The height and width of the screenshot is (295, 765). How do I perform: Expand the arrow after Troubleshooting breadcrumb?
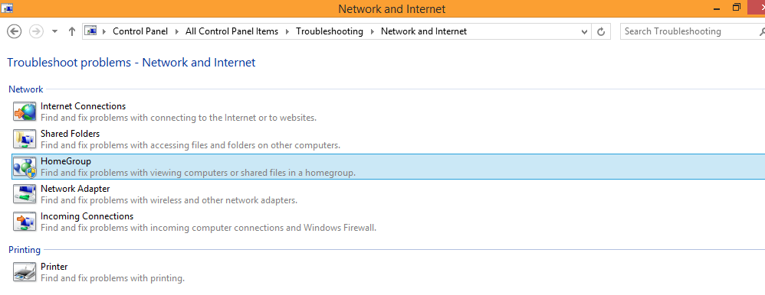(373, 31)
